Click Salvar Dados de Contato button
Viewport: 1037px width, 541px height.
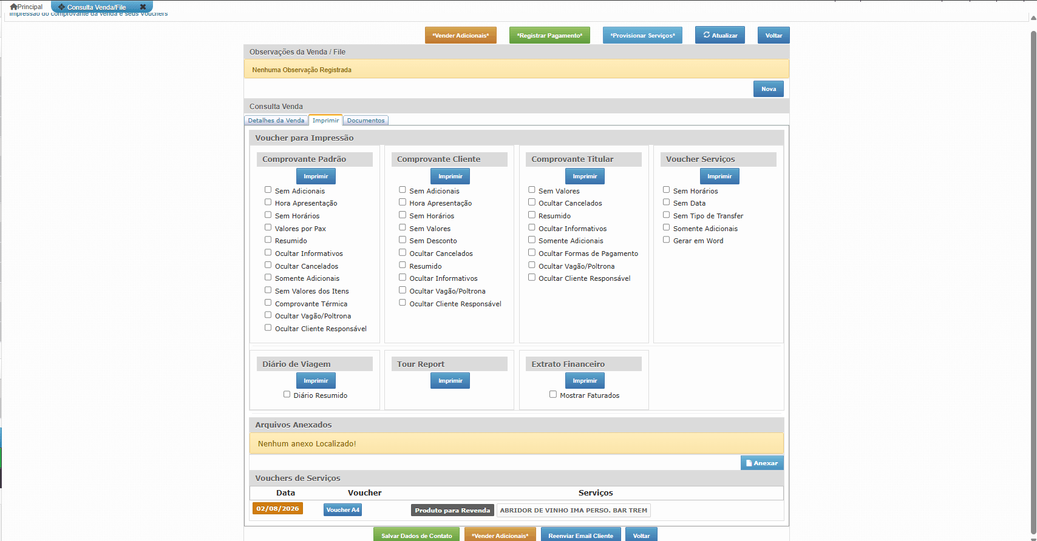tap(416, 535)
